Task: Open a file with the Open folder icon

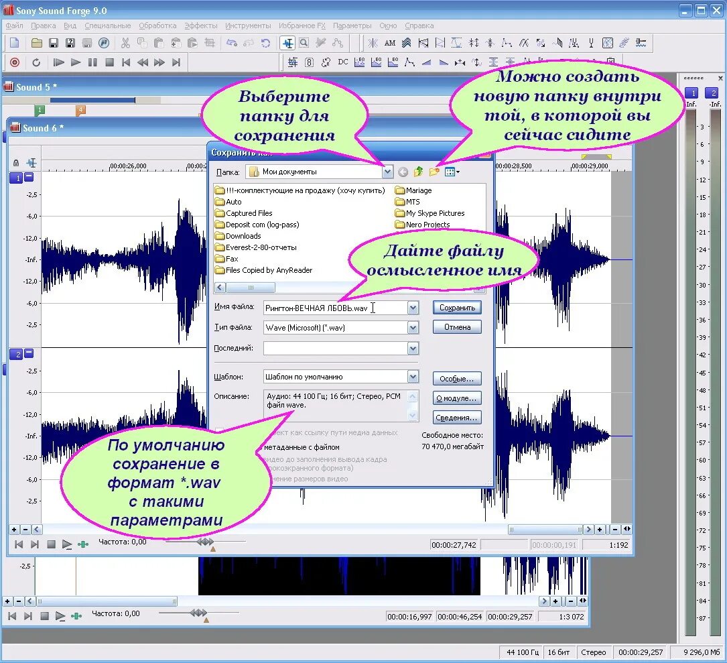Action: tap(37, 43)
